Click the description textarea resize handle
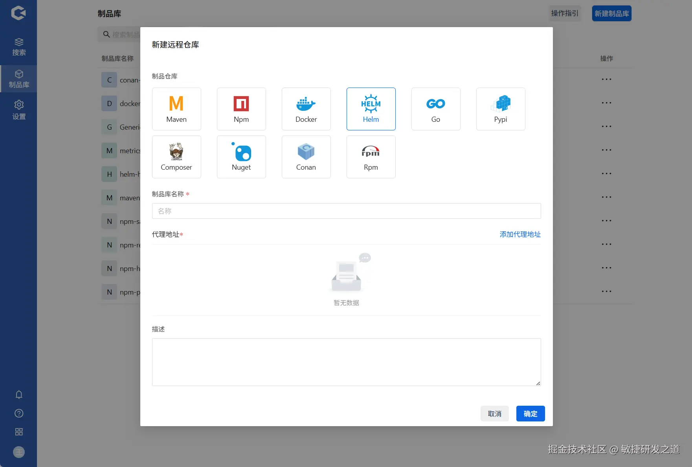Image resolution: width=692 pixels, height=467 pixels. [538, 383]
